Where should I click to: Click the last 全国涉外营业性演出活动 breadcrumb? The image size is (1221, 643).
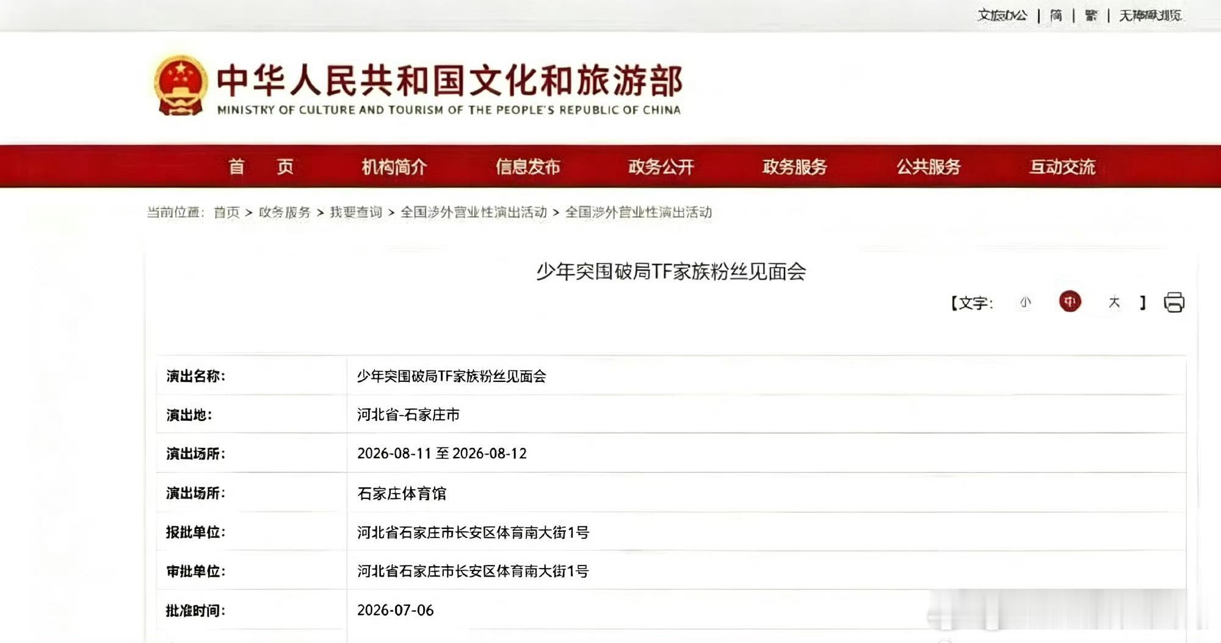click(x=639, y=212)
